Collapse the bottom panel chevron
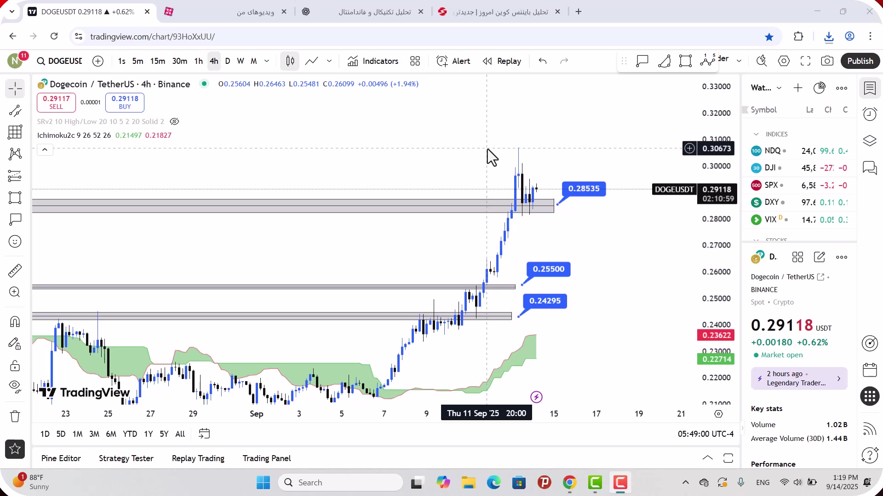 click(708, 458)
